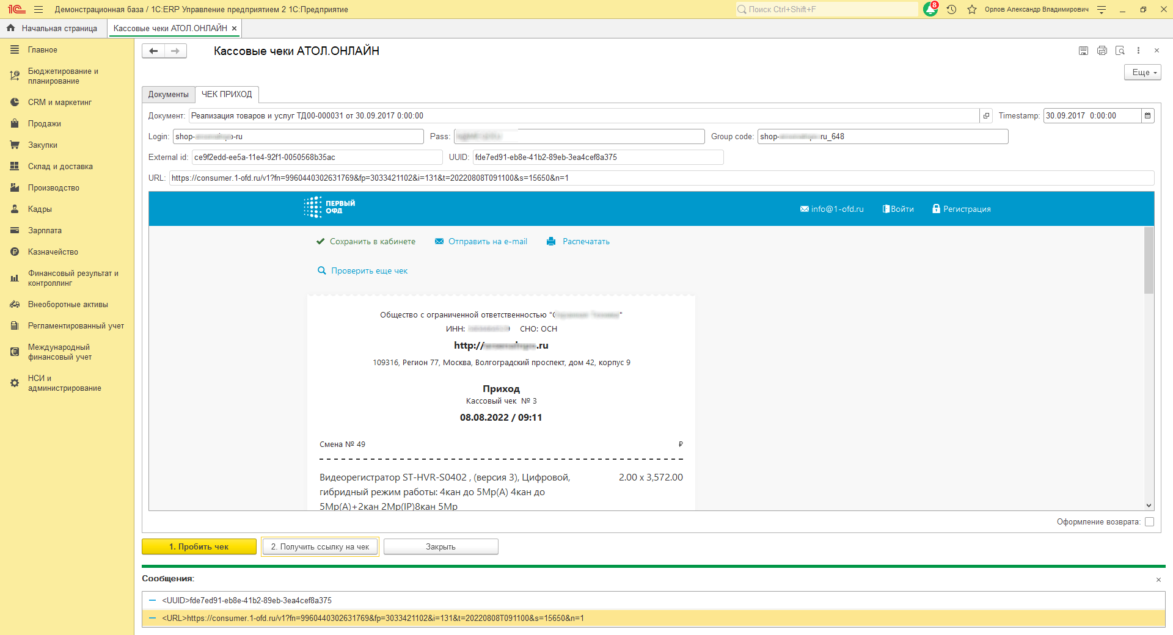Go back with the left arrow
1173x635 pixels.
coord(153,51)
